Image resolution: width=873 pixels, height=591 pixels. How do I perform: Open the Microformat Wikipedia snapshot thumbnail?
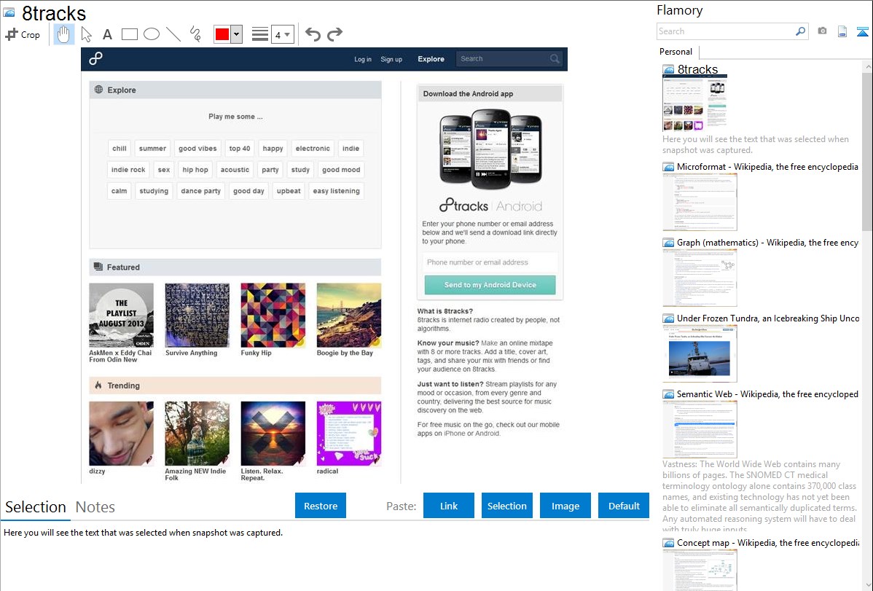tap(700, 202)
